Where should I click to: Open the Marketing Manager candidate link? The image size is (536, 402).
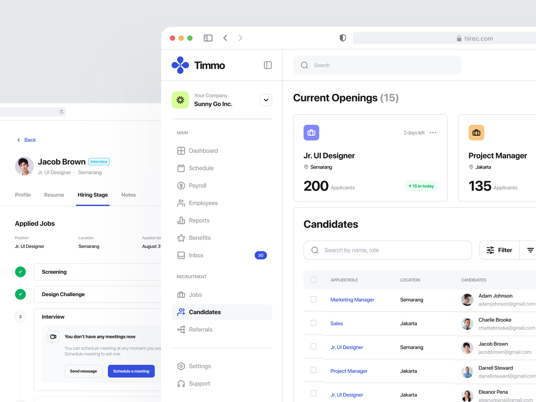tap(352, 299)
